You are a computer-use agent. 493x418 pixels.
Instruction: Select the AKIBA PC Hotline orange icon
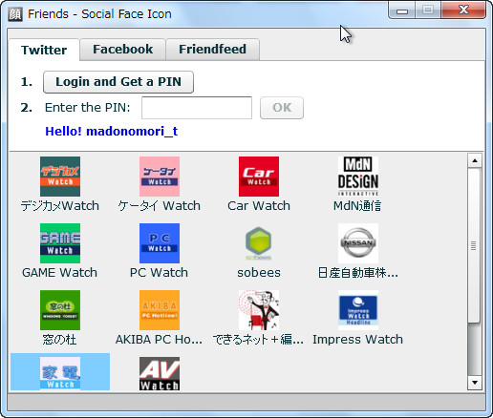pos(160,310)
